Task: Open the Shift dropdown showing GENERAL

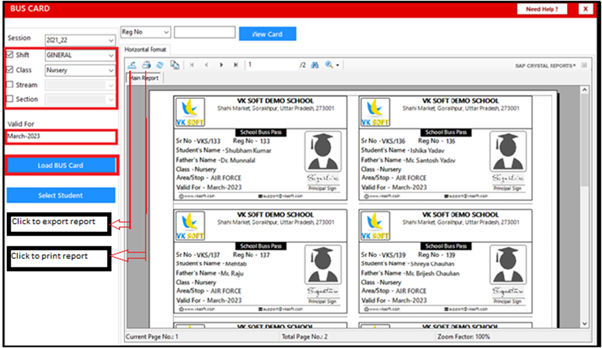Action: [x=80, y=55]
